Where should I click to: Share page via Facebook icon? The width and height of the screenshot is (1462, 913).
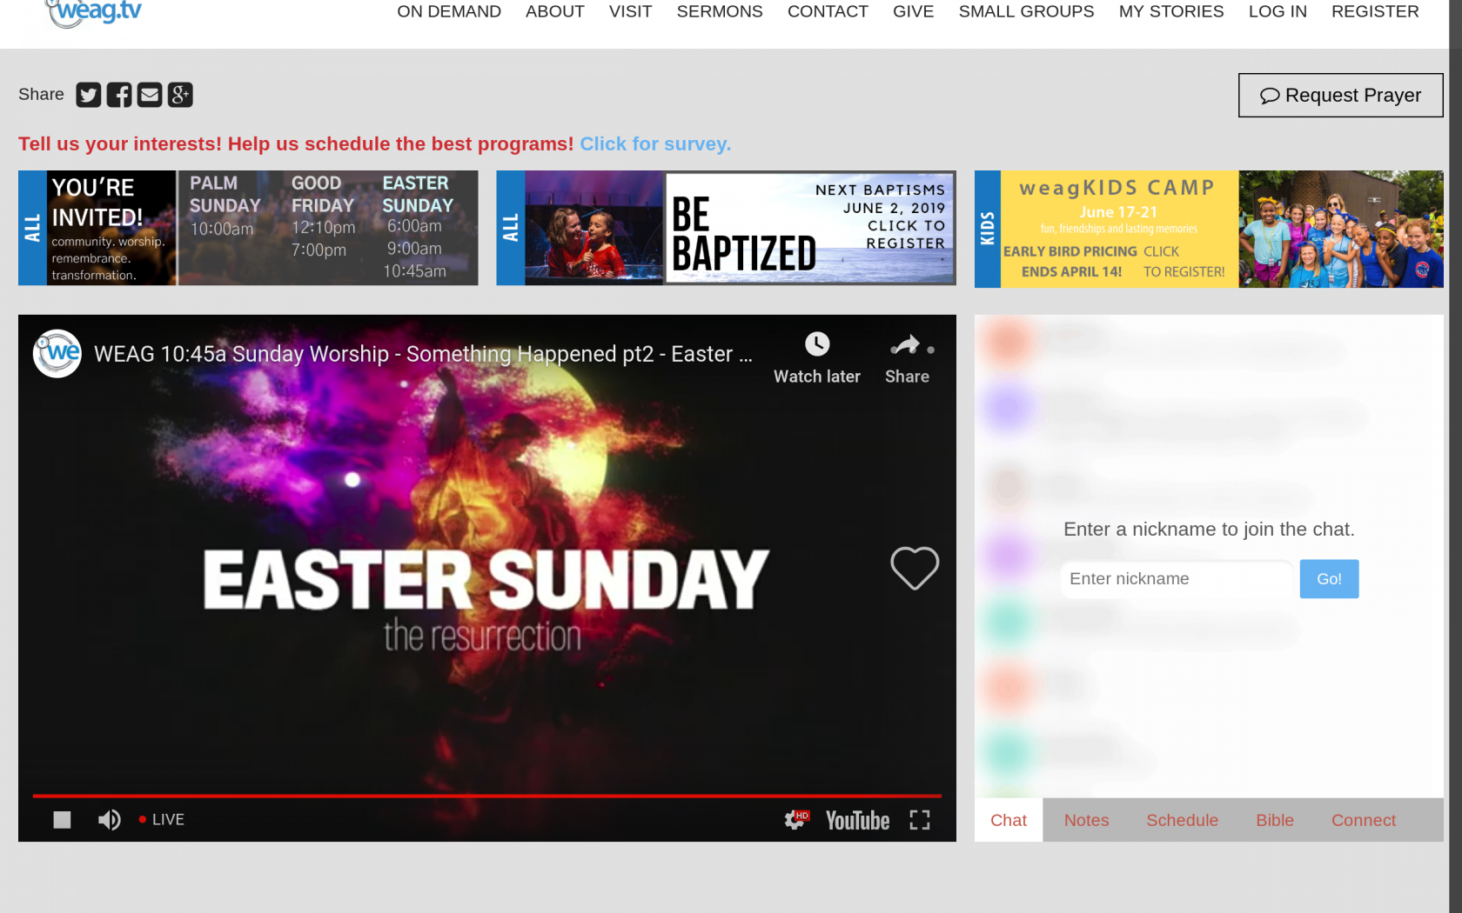(119, 95)
